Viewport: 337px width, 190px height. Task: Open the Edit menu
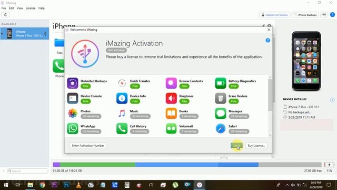click(x=11, y=8)
